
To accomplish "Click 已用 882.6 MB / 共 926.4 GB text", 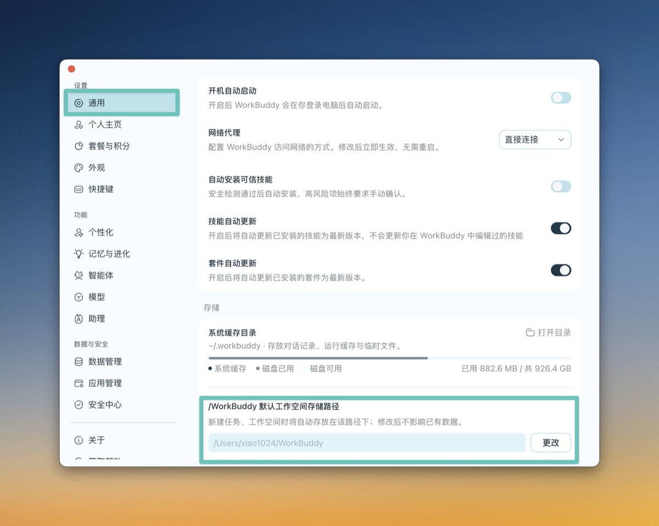I will coord(516,369).
